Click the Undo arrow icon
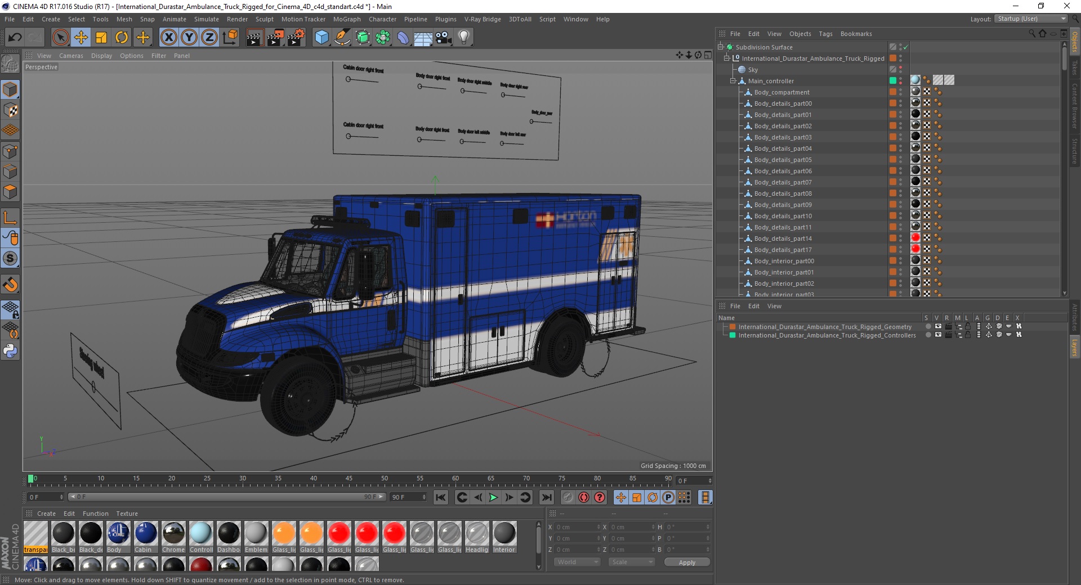The image size is (1081, 585). coord(15,38)
